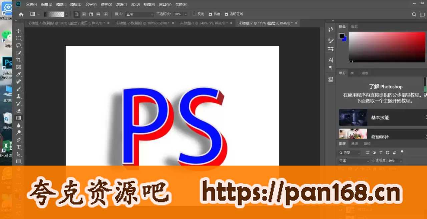Image resolution: width=427 pixels, height=219 pixels.
Task: Select the Pen tool
Action: (x=19, y=140)
